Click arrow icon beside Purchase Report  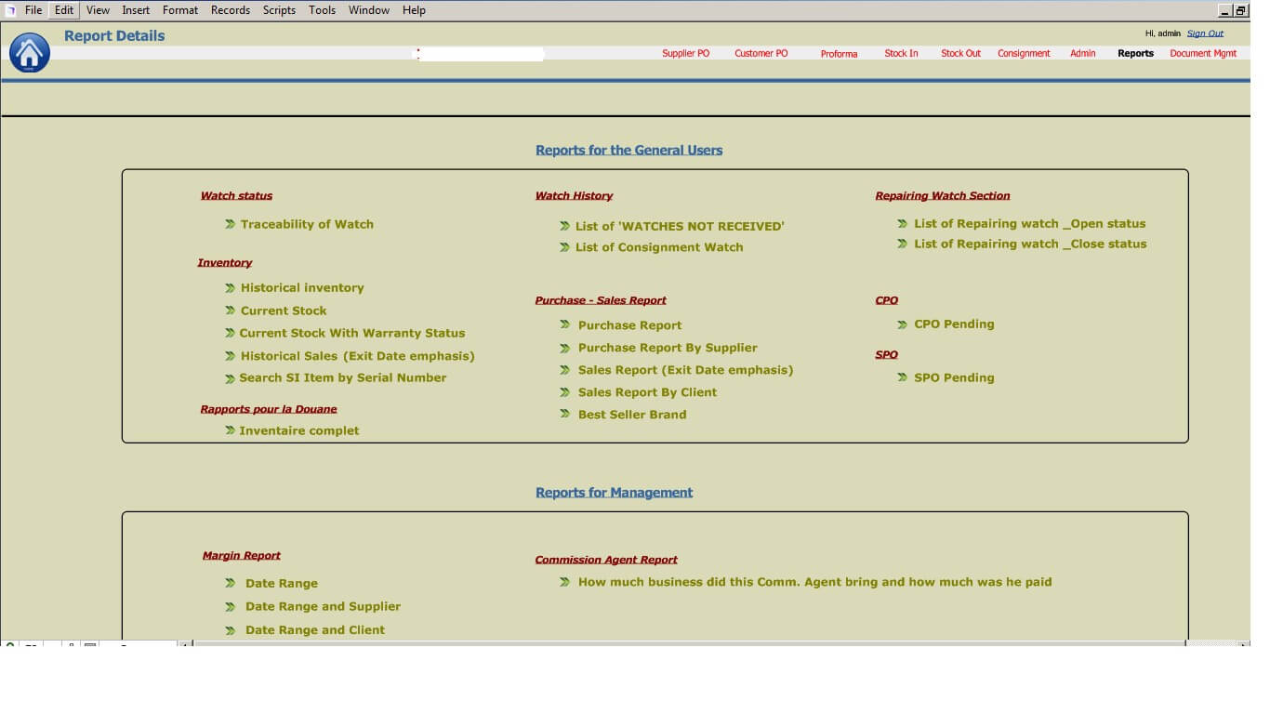click(565, 324)
